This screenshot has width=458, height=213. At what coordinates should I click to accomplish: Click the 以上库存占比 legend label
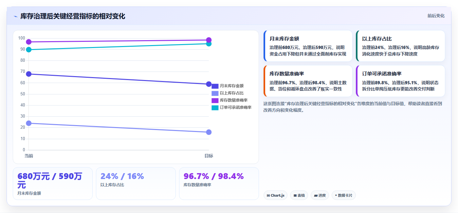pyautogui.click(x=232, y=93)
